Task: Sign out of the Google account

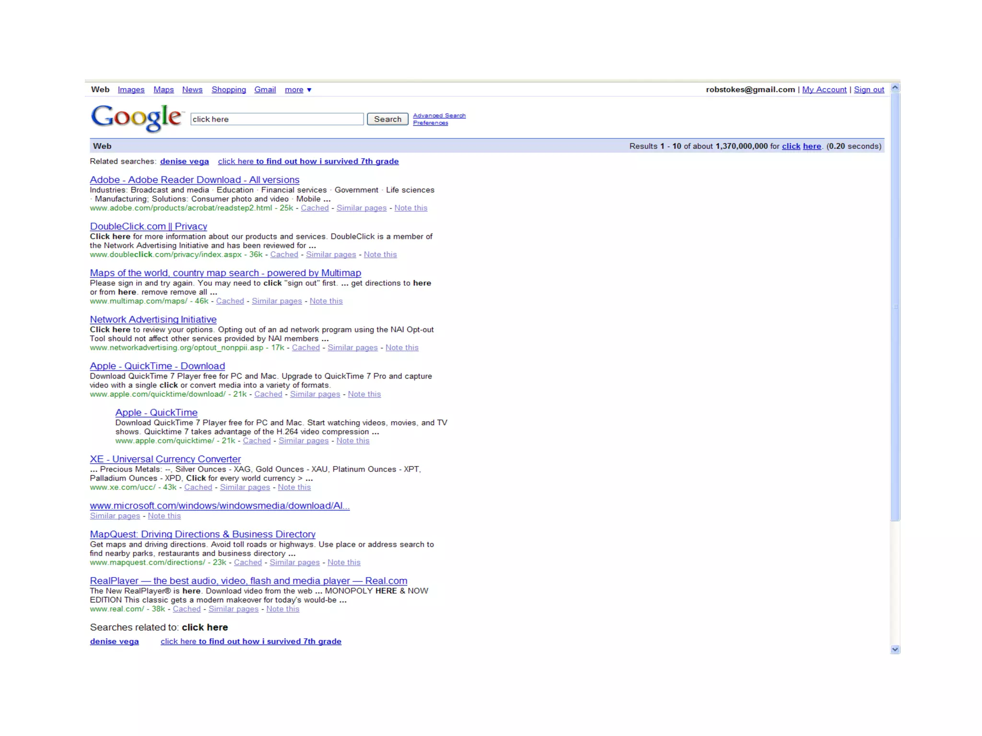Action: tap(869, 90)
